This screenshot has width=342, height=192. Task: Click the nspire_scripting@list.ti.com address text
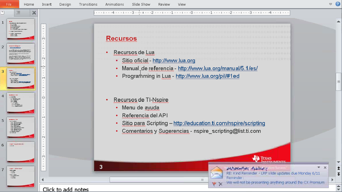tap(227, 131)
